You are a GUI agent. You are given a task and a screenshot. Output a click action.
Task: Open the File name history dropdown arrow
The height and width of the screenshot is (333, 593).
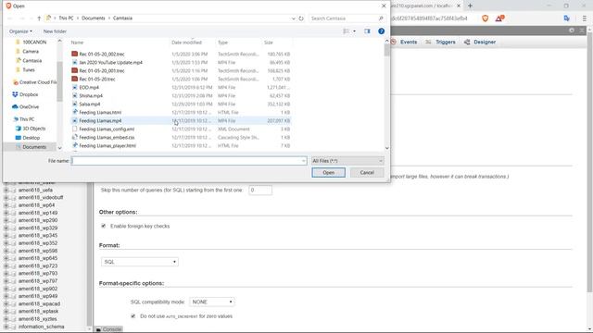coord(303,161)
